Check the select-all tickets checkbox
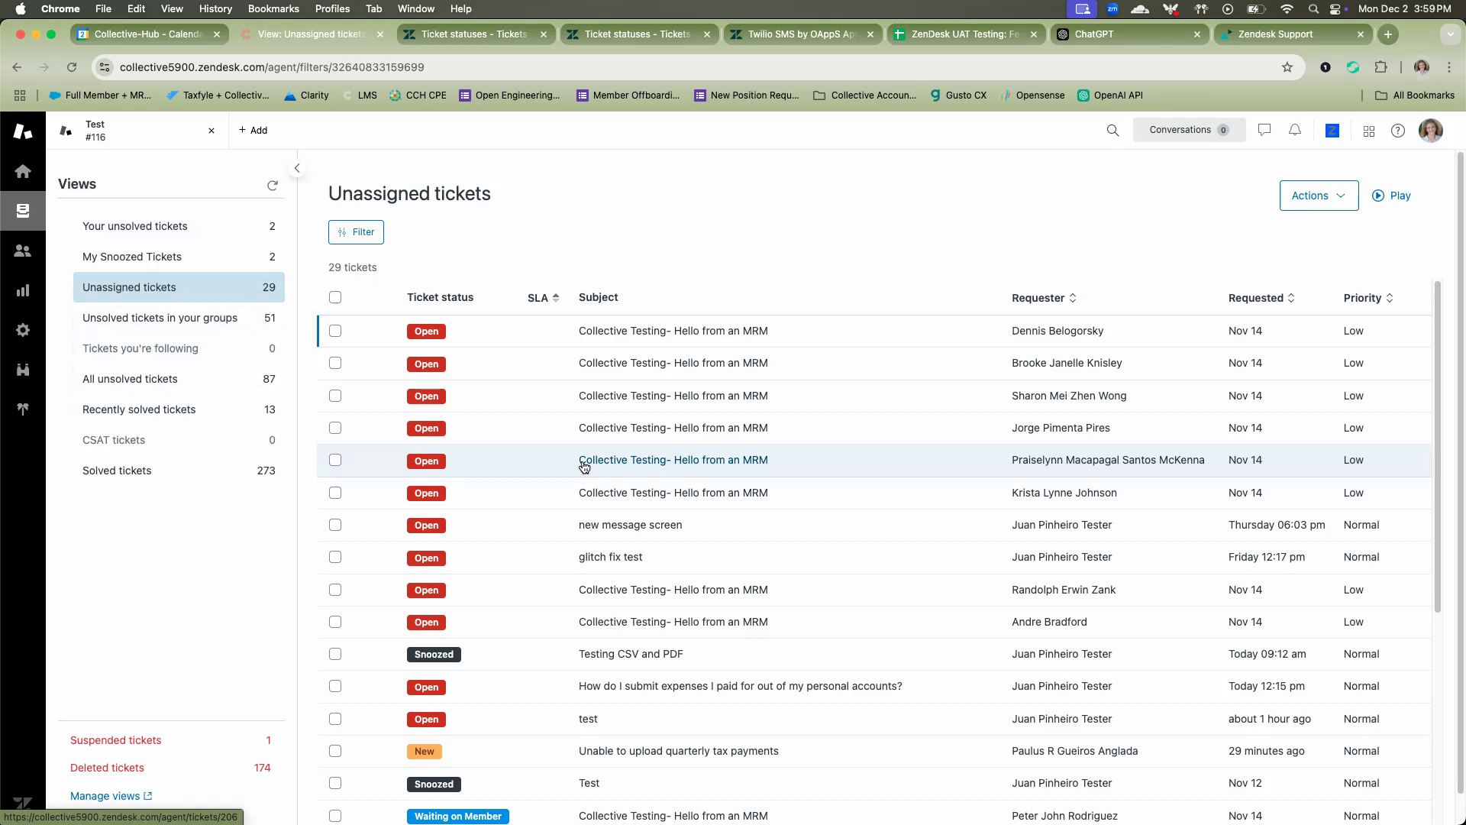Viewport: 1466px width, 825px height. coord(335,297)
